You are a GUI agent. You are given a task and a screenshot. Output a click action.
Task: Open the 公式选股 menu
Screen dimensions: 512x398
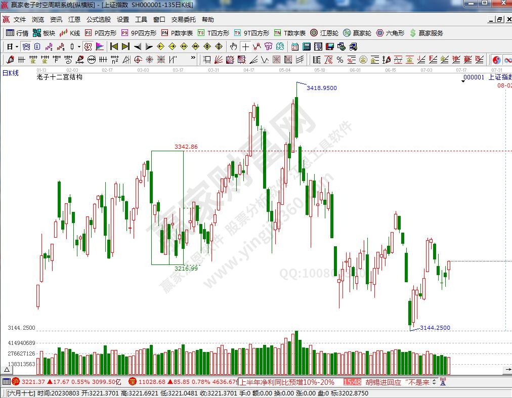98,20
